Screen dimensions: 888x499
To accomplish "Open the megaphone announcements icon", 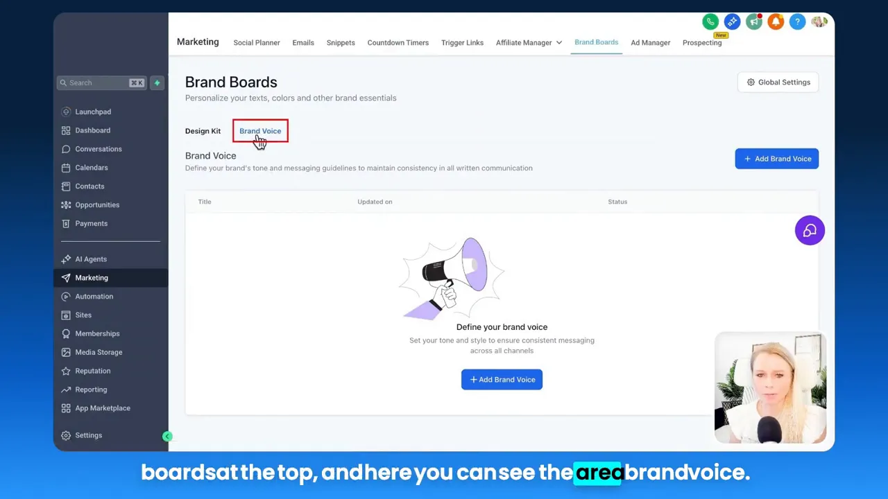I will (x=754, y=22).
